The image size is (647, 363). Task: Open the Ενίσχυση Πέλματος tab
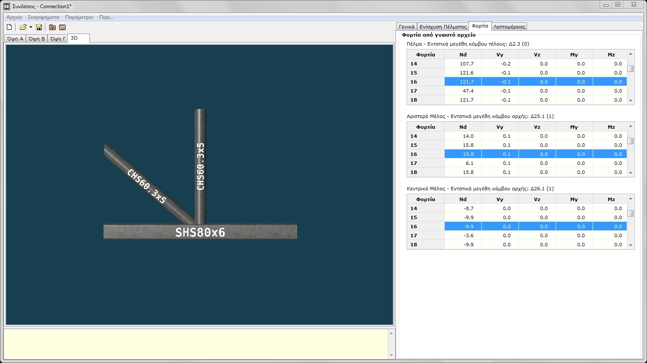coord(443,27)
